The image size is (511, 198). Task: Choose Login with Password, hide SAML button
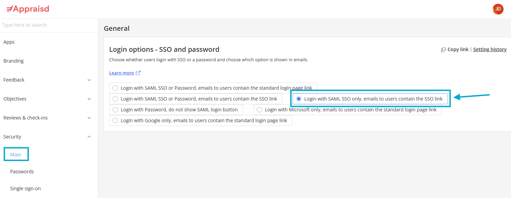click(115, 110)
